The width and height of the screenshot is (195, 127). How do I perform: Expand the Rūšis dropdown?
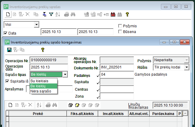[x=186, y=67]
